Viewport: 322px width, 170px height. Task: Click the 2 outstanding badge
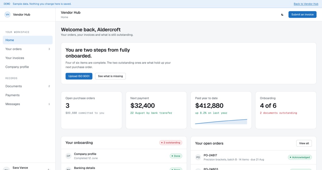(171, 143)
